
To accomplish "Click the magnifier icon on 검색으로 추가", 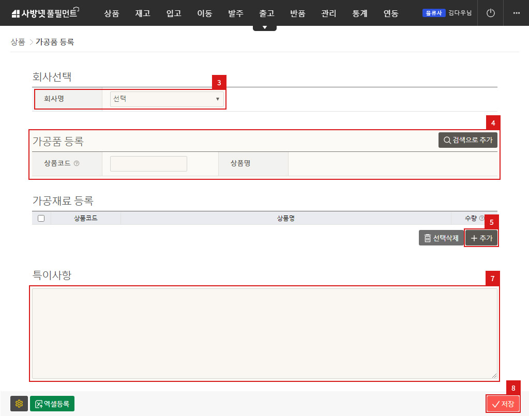I will pyautogui.click(x=448, y=140).
